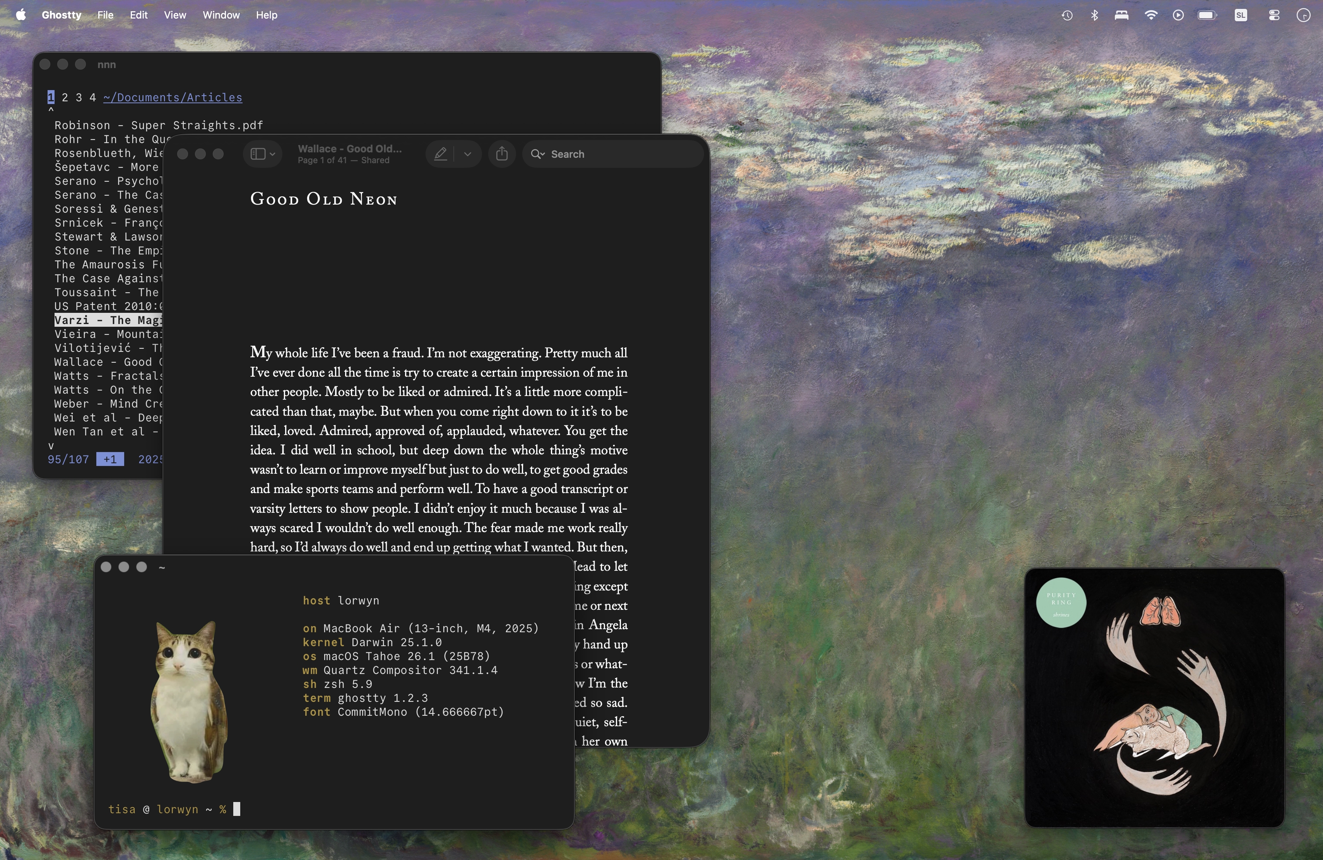Screen dimensions: 1323x860
Task: Open the SL input source menu
Action: [1241, 15]
